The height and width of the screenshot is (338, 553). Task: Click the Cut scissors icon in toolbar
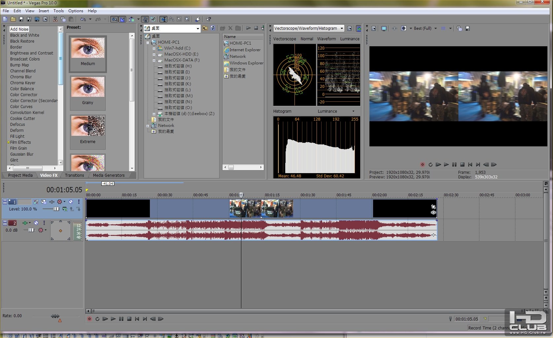point(55,19)
